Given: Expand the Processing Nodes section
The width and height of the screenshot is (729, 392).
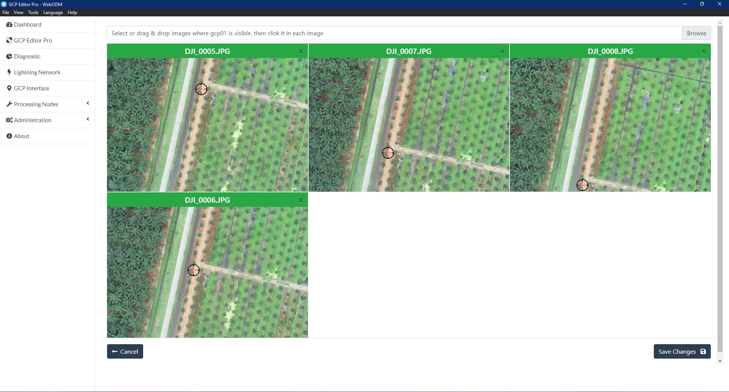Looking at the screenshot, I should point(88,103).
